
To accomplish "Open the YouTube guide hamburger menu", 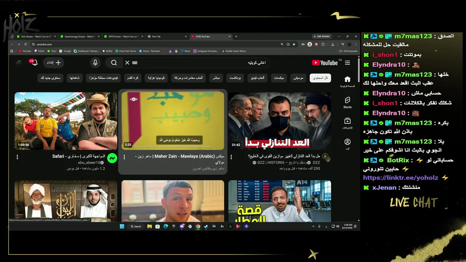I will 347,63.
